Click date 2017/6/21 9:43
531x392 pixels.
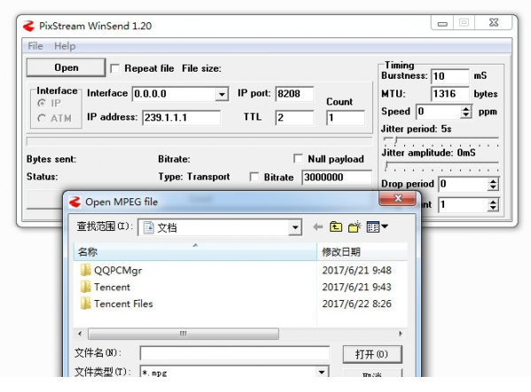[356, 287]
